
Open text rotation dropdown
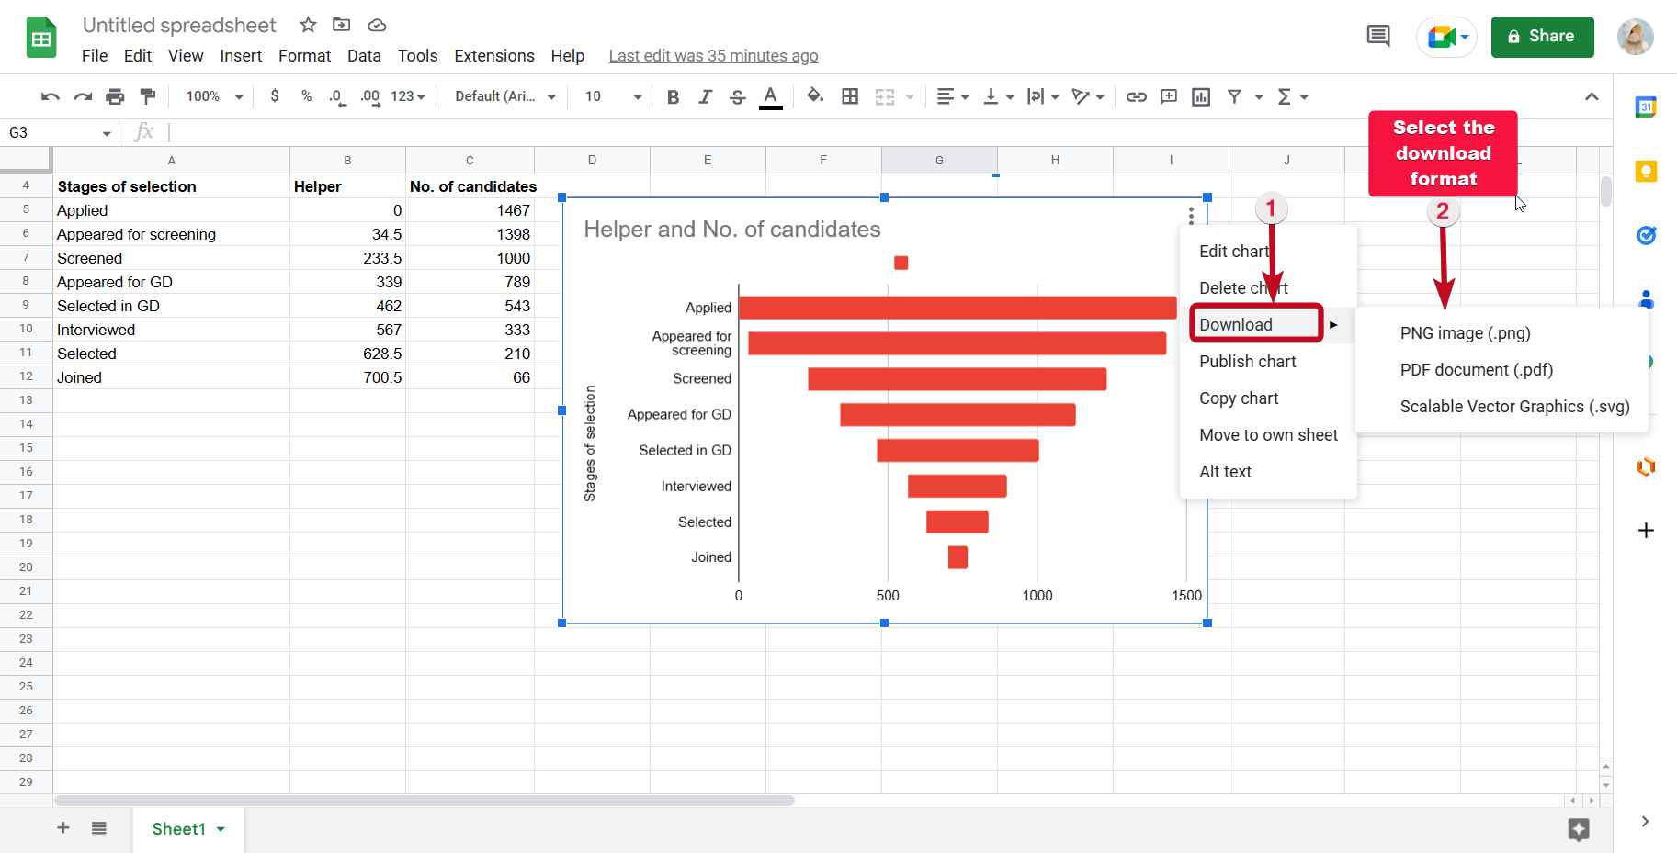[x=1088, y=96]
